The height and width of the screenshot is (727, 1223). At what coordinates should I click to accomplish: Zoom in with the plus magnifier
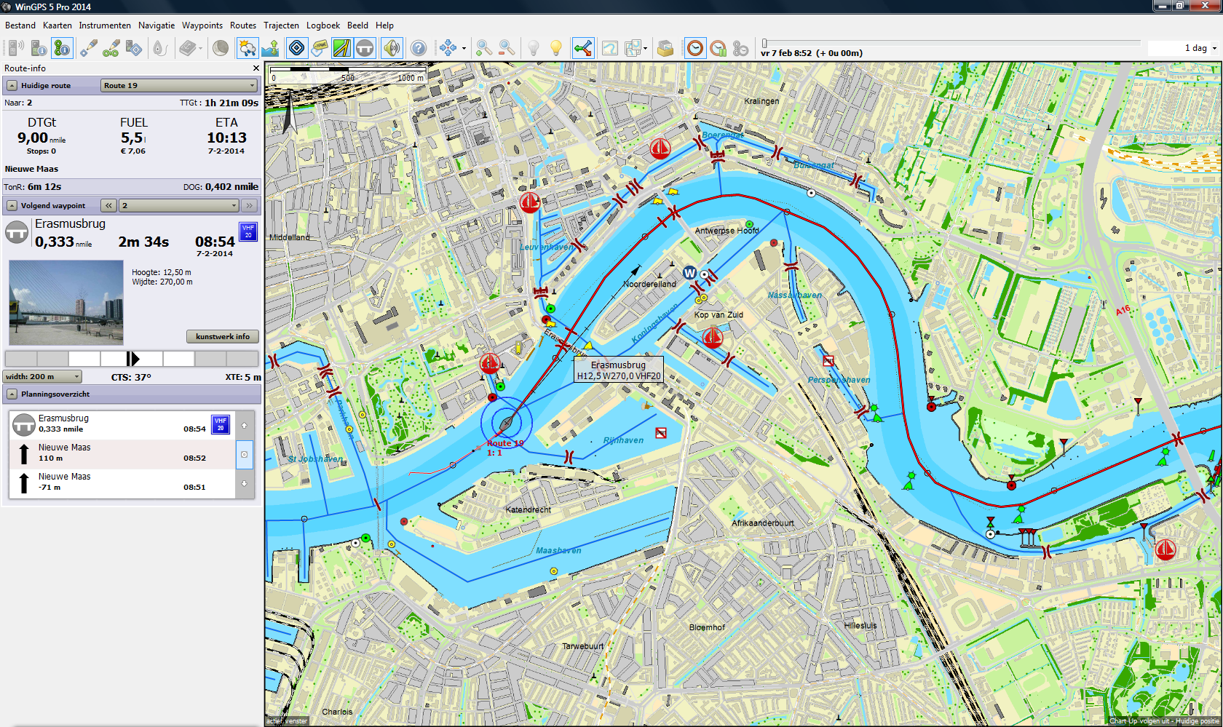coord(484,48)
